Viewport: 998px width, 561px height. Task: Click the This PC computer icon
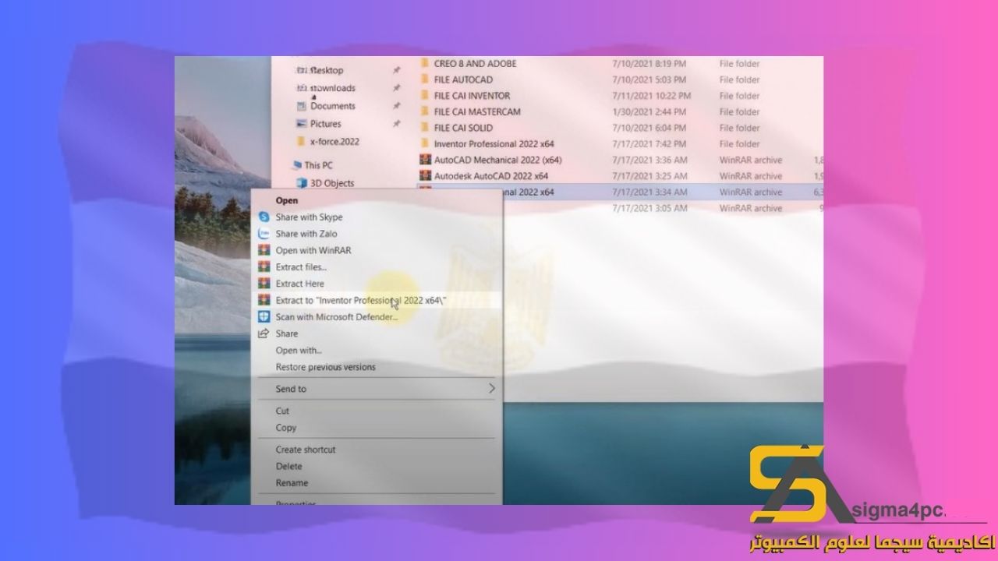click(x=297, y=165)
